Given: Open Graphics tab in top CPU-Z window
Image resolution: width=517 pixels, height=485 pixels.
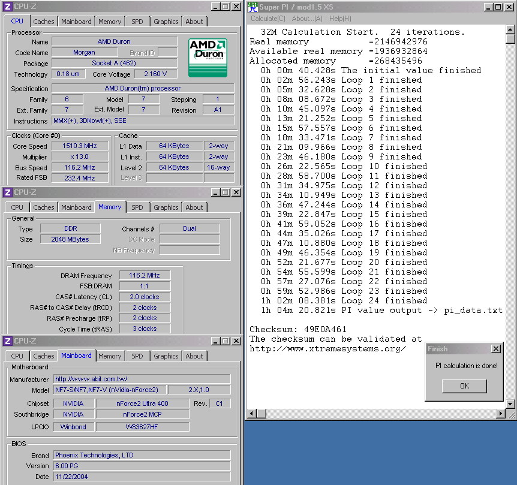Looking at the screenshot, I should click(x=166, y=22).
